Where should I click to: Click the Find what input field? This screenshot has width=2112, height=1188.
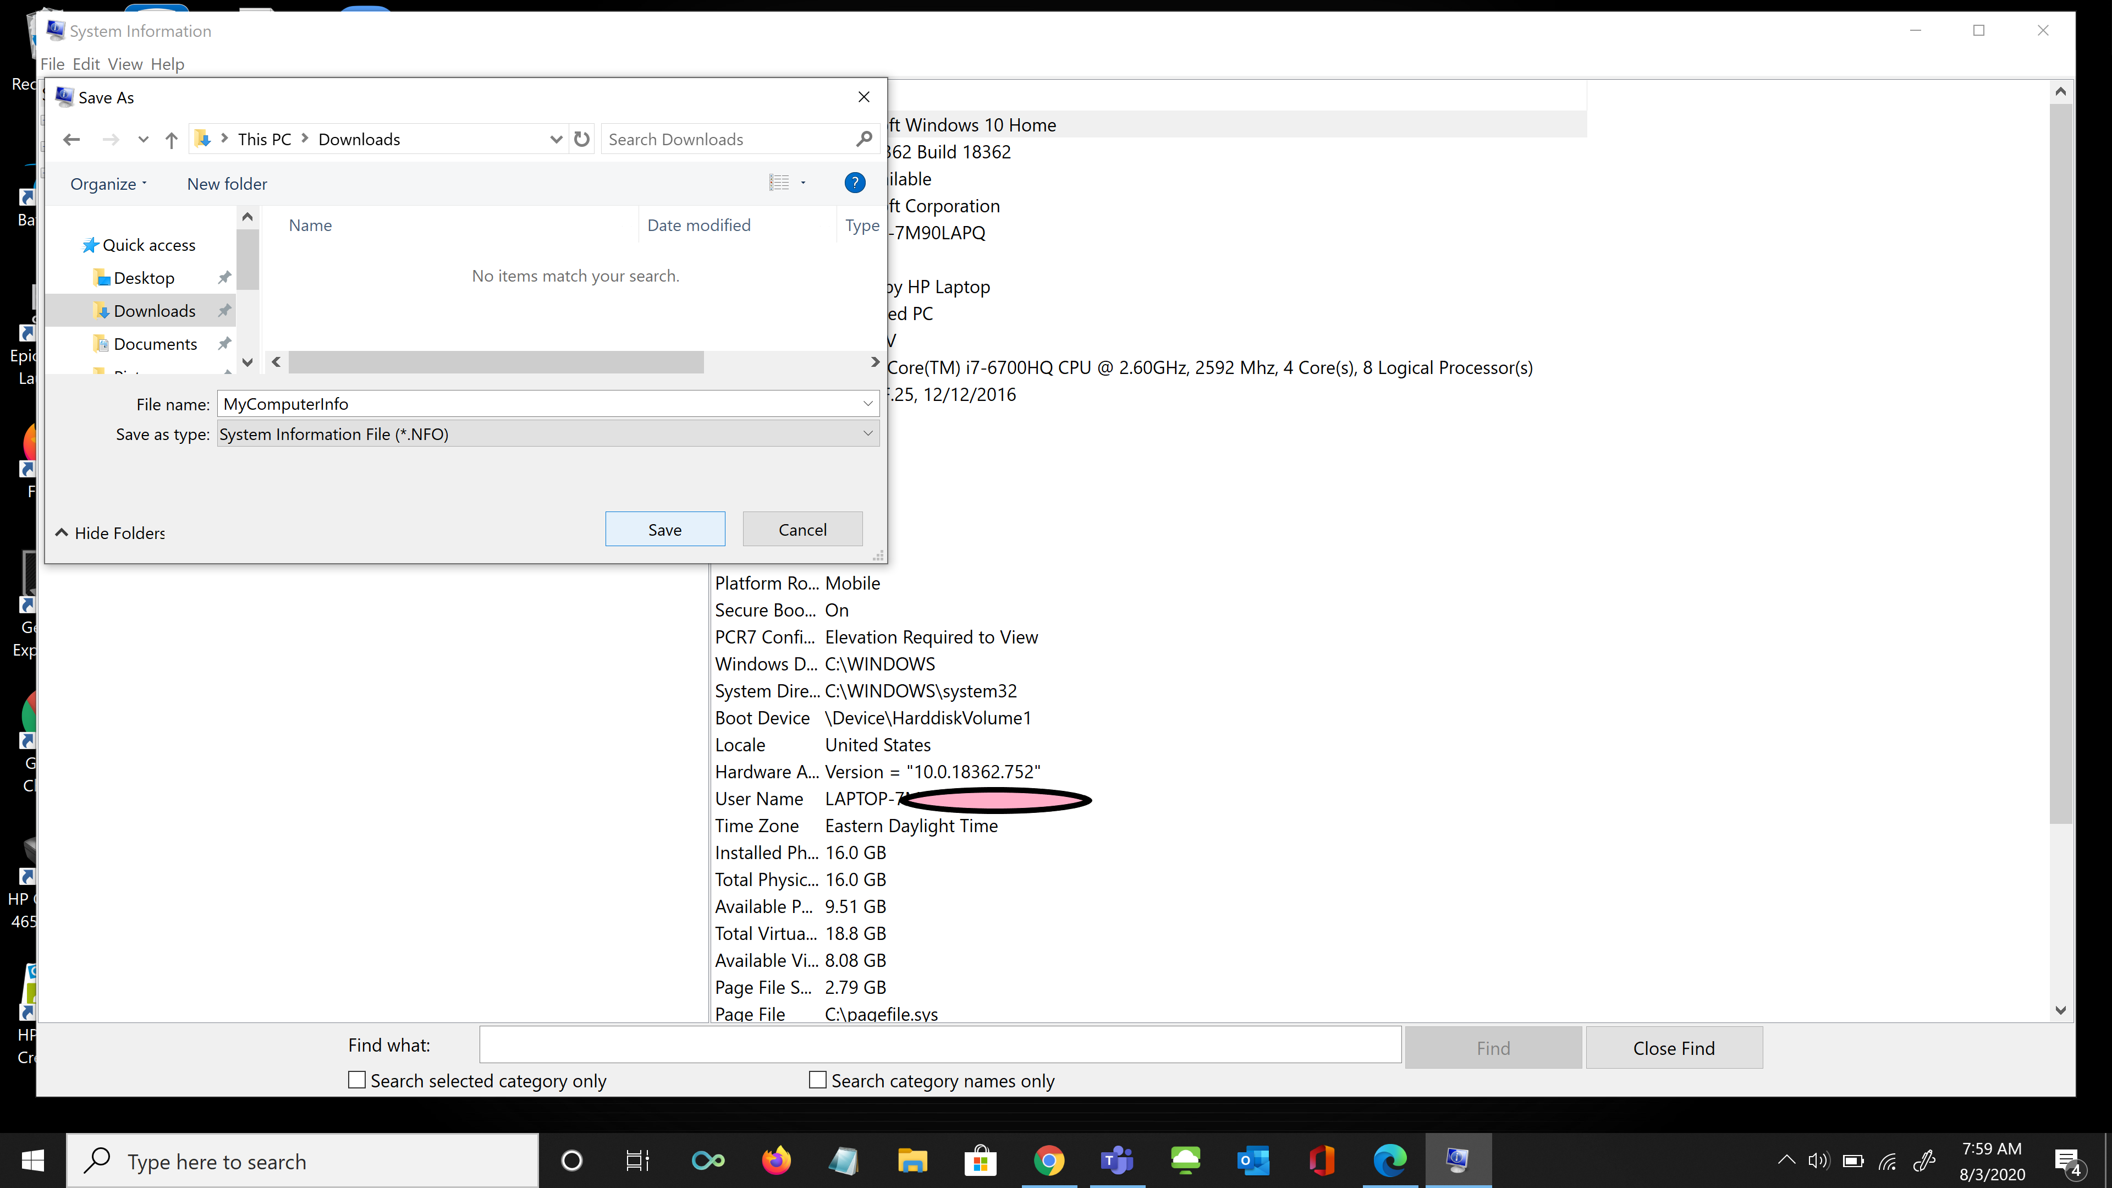pos(941,1046)
